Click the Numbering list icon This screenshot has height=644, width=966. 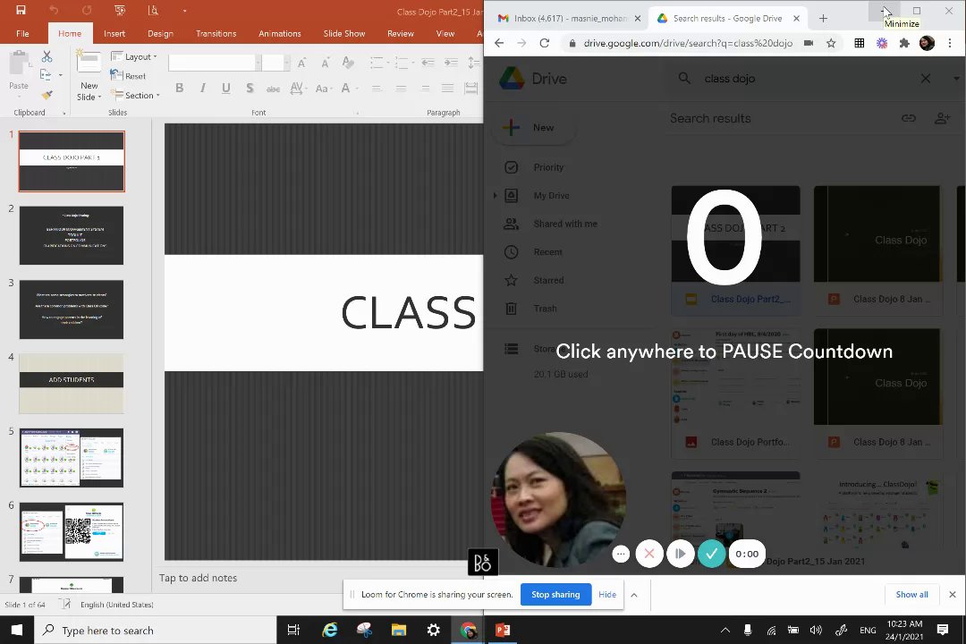(402, 63)
